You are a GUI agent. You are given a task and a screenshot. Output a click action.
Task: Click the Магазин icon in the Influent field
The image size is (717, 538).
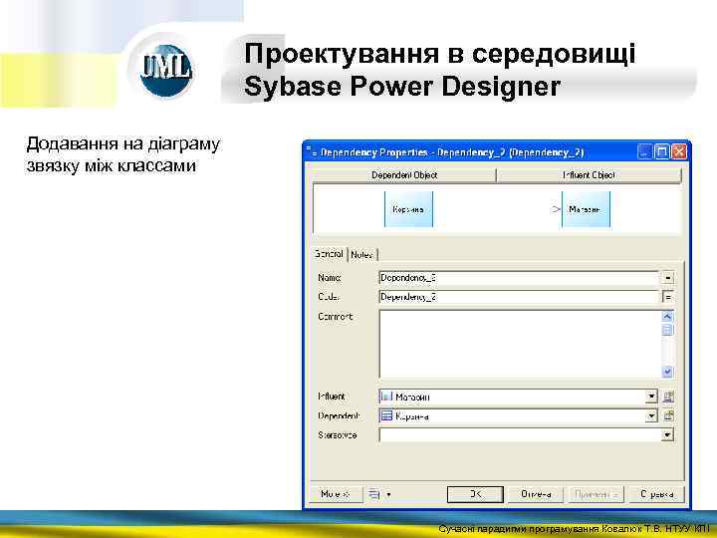[x=386, y=397]
